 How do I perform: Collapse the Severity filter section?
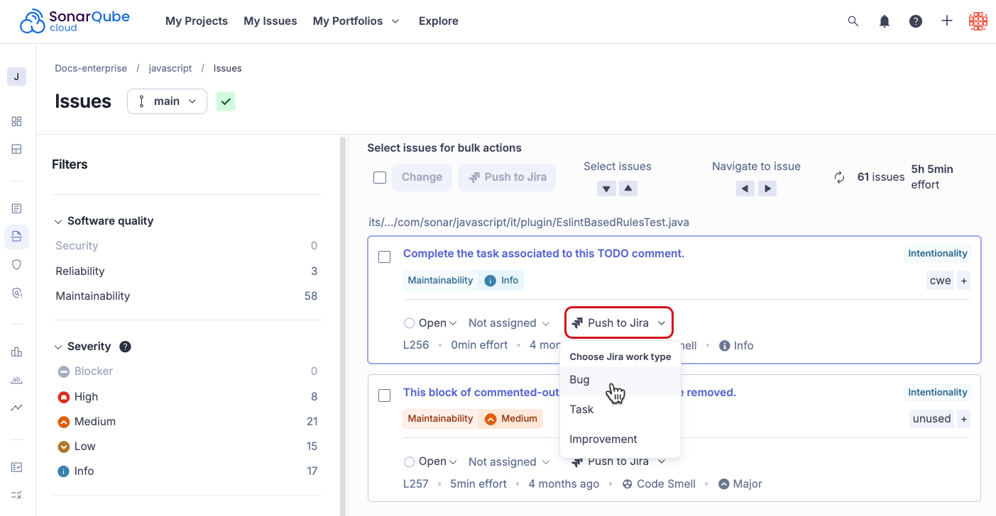tap(58, 346)
